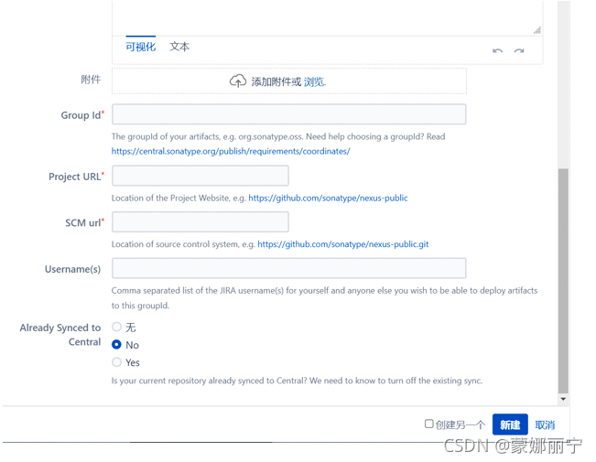Viewport: 596px width, 462px height.
Task: Focus the Group Id input field
Action: pos(289,114)
